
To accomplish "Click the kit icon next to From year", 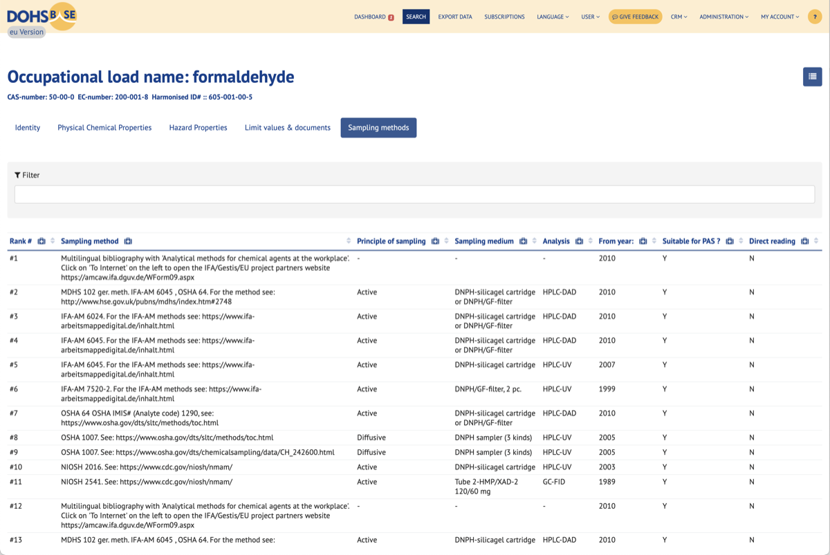I will tap(643, 241).
